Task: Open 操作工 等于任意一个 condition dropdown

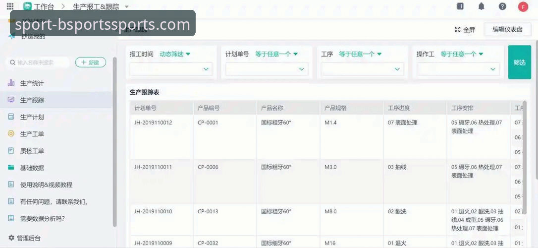Action: (x=462, y=54)
